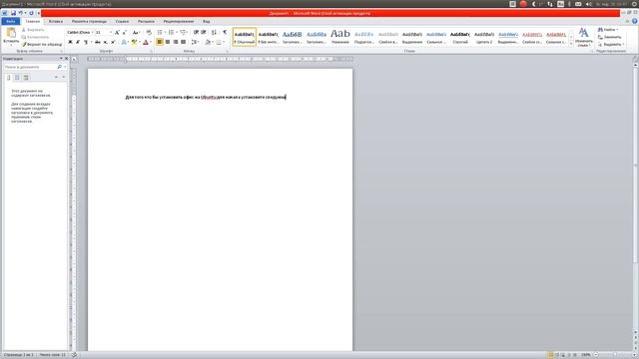The width and height of the screenshot is (639, 359).
Task: Expand the Styles gallery with the More arrow
Action: tap(571, 44)
